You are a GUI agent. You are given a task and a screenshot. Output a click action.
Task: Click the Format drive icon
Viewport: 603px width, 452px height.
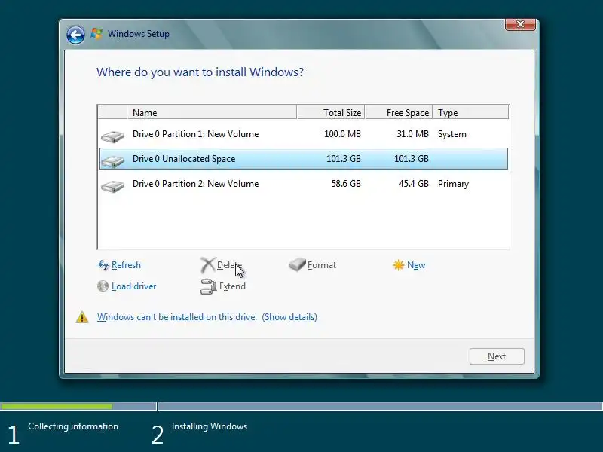click(297, 264)
